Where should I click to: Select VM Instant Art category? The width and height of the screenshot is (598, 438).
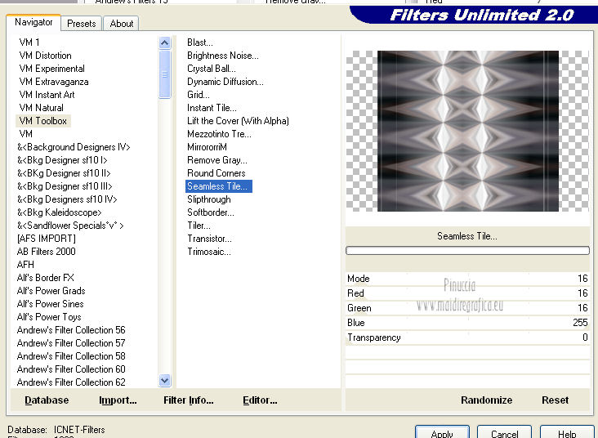(x=47, y=95)
